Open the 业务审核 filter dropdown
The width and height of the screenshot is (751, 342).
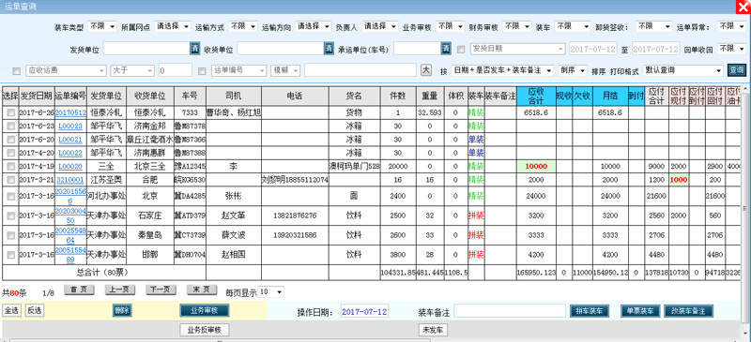pyautogui.click(x=451, y=26)
